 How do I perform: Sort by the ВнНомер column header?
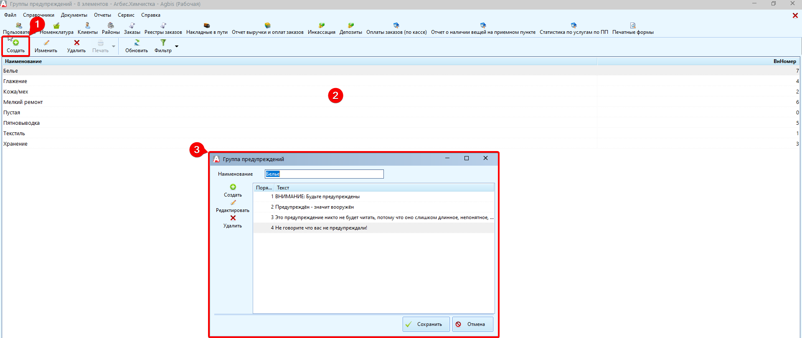[x=698, y=61]
